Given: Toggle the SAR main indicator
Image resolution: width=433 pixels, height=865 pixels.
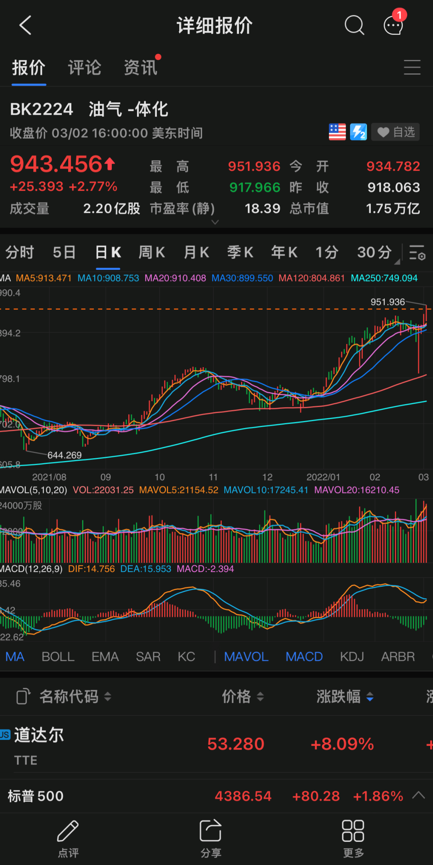Looking at the screenshot, I should click(x=148, y=657).
